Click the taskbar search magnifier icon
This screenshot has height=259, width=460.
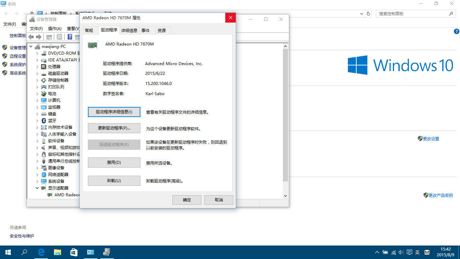[24, 252]
